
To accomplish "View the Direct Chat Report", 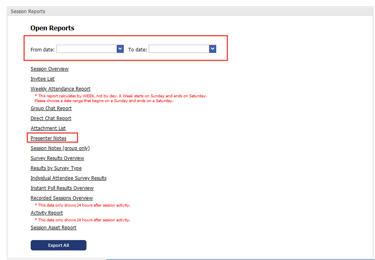I will click(x=51, y=118).
